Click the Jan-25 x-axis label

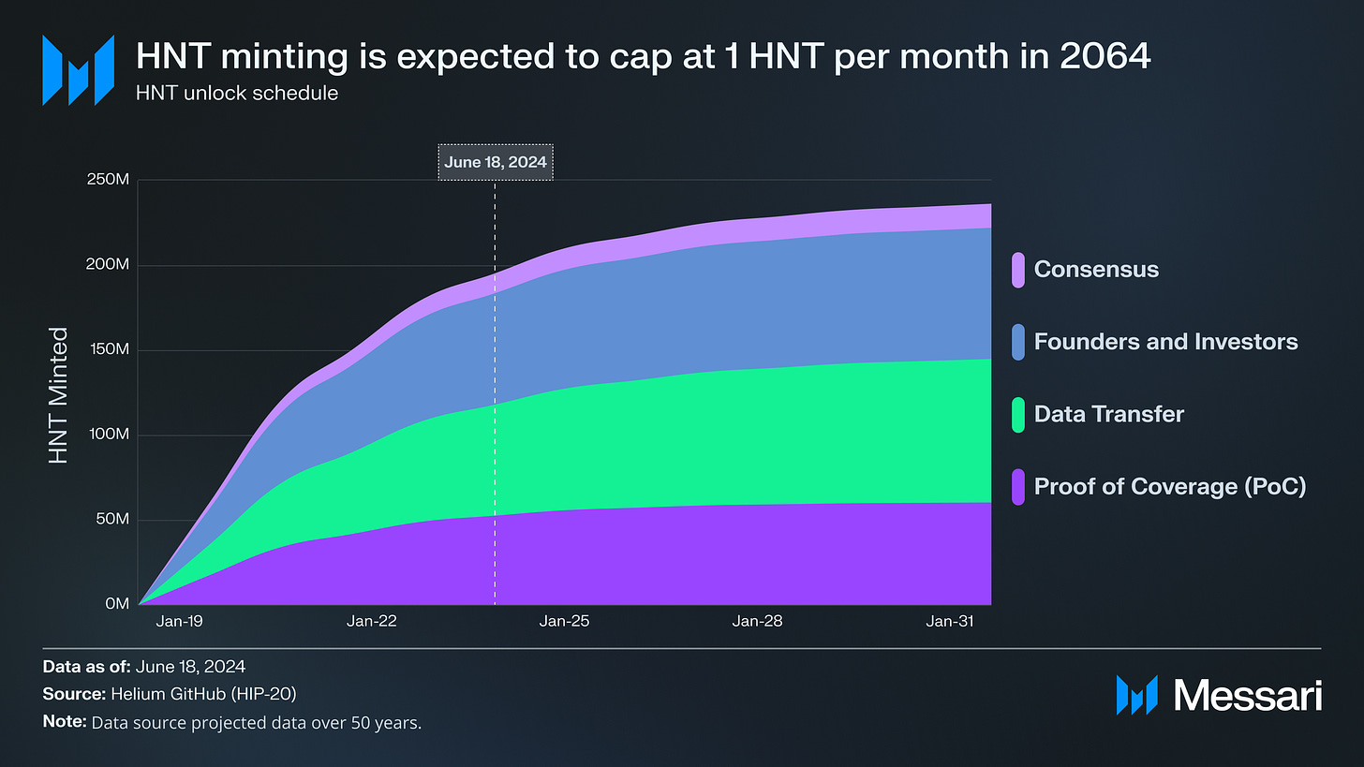point(566,621)
